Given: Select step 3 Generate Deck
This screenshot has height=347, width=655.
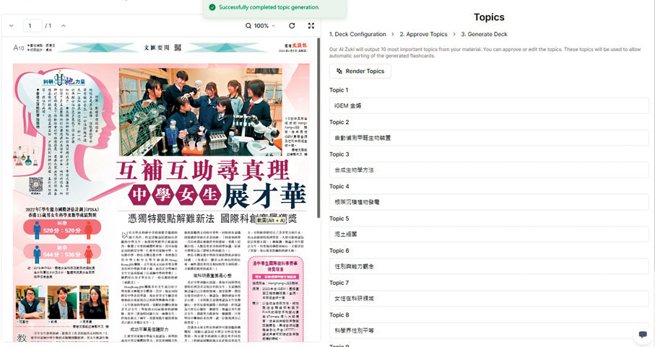Looking at the screenshot, I should (x=484, y=34).
